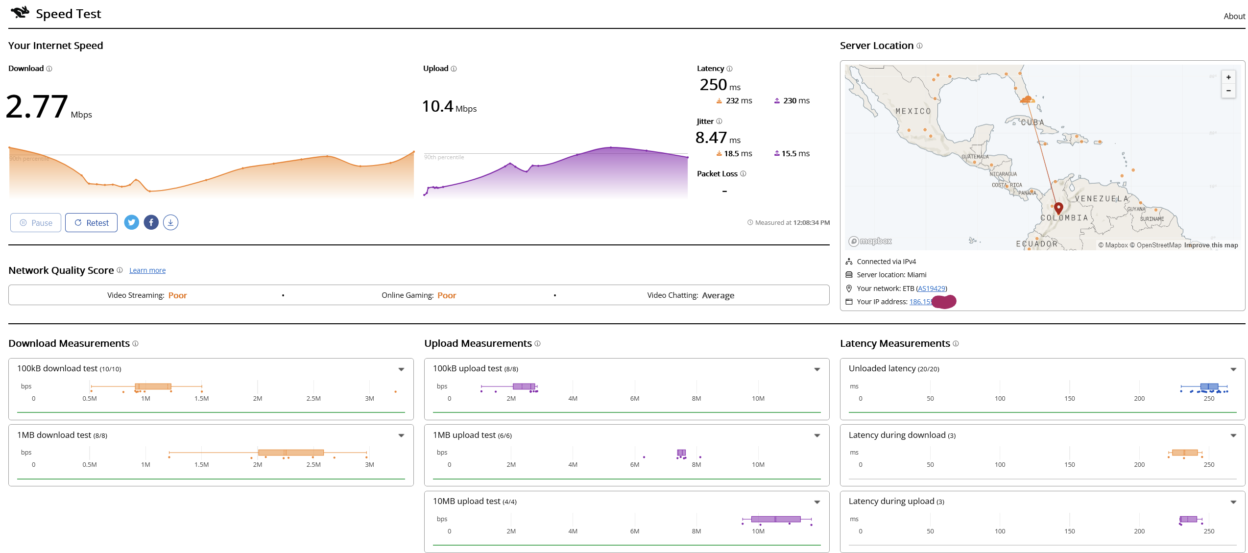Pause the speed test

pyautogui.click(x=36, y=222)
